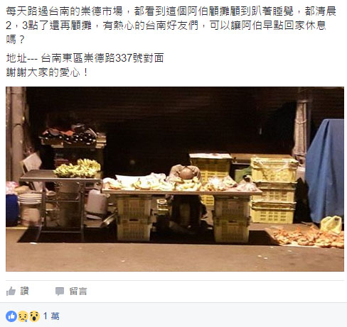This screenshot has width=347, height=327.
Task: Click the sleeping vendor's head in photo
Action: pos(186,173)
